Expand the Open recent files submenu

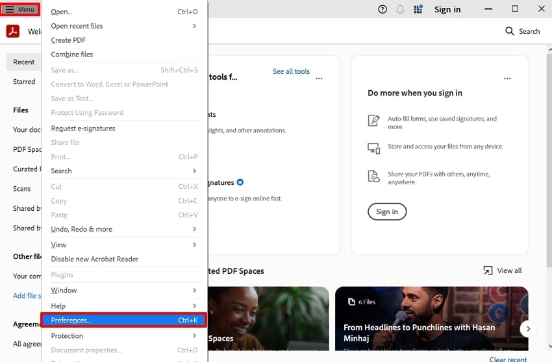tap(124, 26)
